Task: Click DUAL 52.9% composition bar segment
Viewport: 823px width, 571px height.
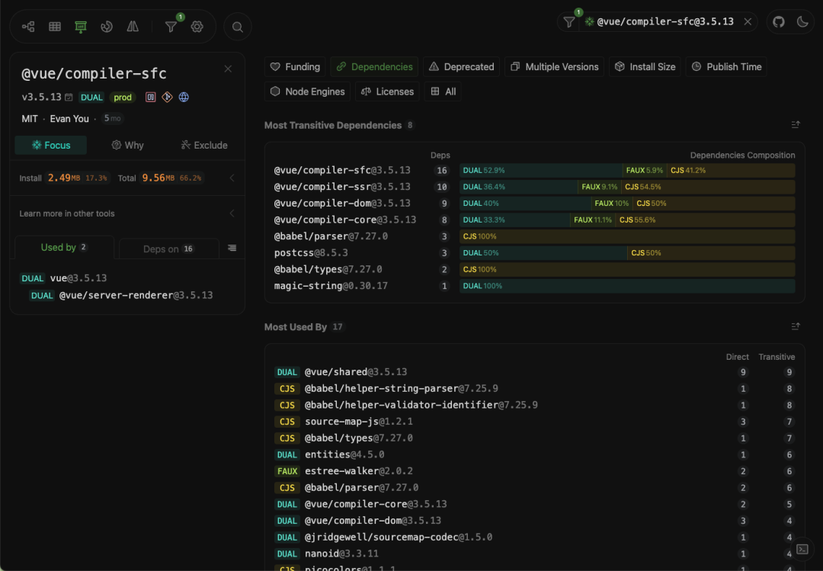Action: point(540,170)
